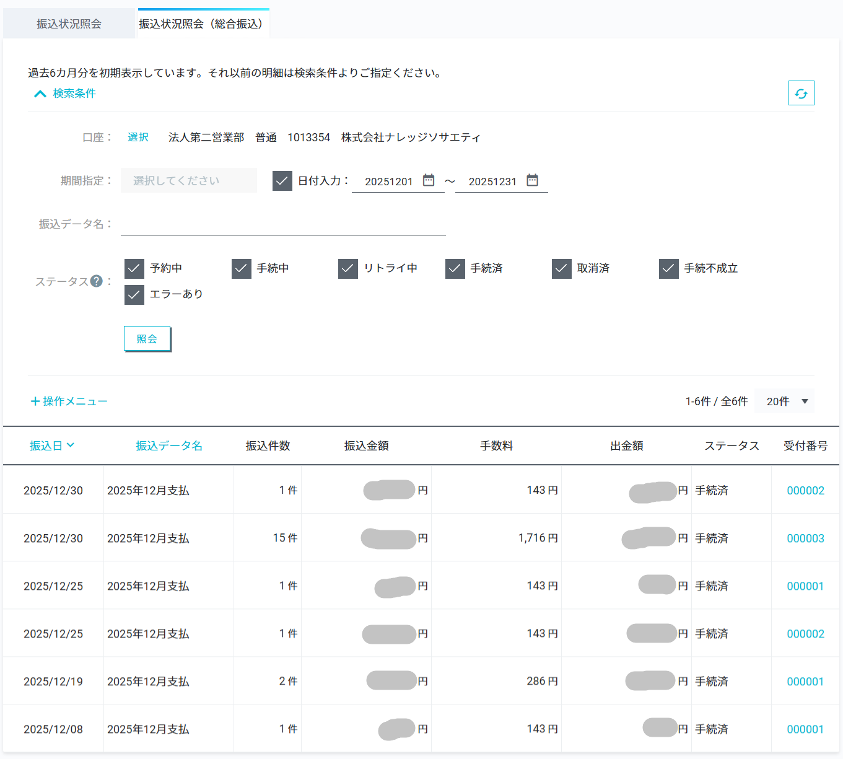Open receipt number 000003 for 2025/12/30
Image resolution: width=843 pixels, height=759 pixels.
[805, 538]
